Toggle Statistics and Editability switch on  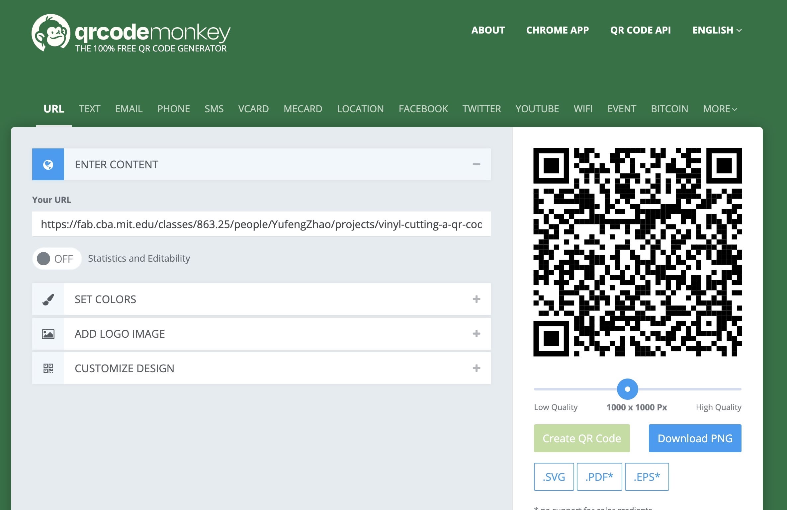pyautogui.click(x=56, y=258)
